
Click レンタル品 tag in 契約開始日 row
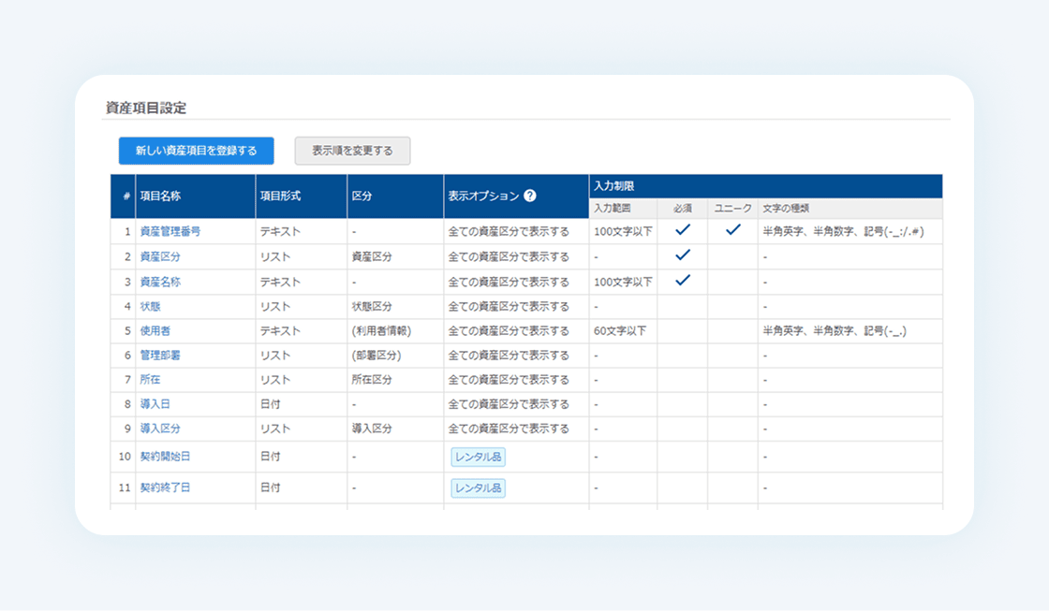[478, 458]
